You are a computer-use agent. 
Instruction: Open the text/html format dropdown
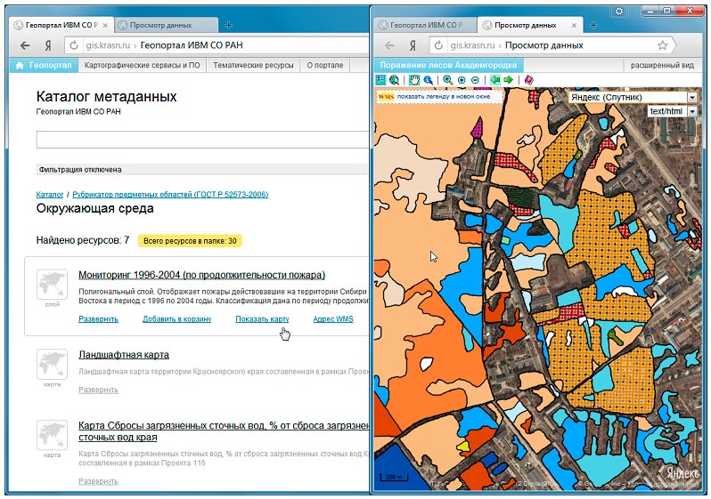point(672,111)
